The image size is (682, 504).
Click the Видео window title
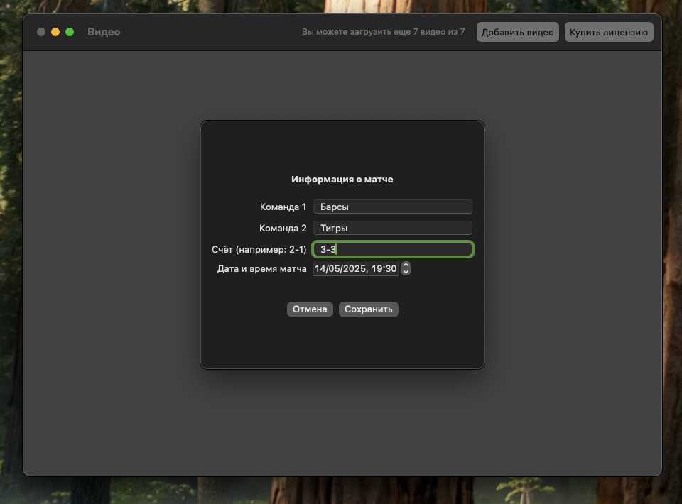pos(104,32)
